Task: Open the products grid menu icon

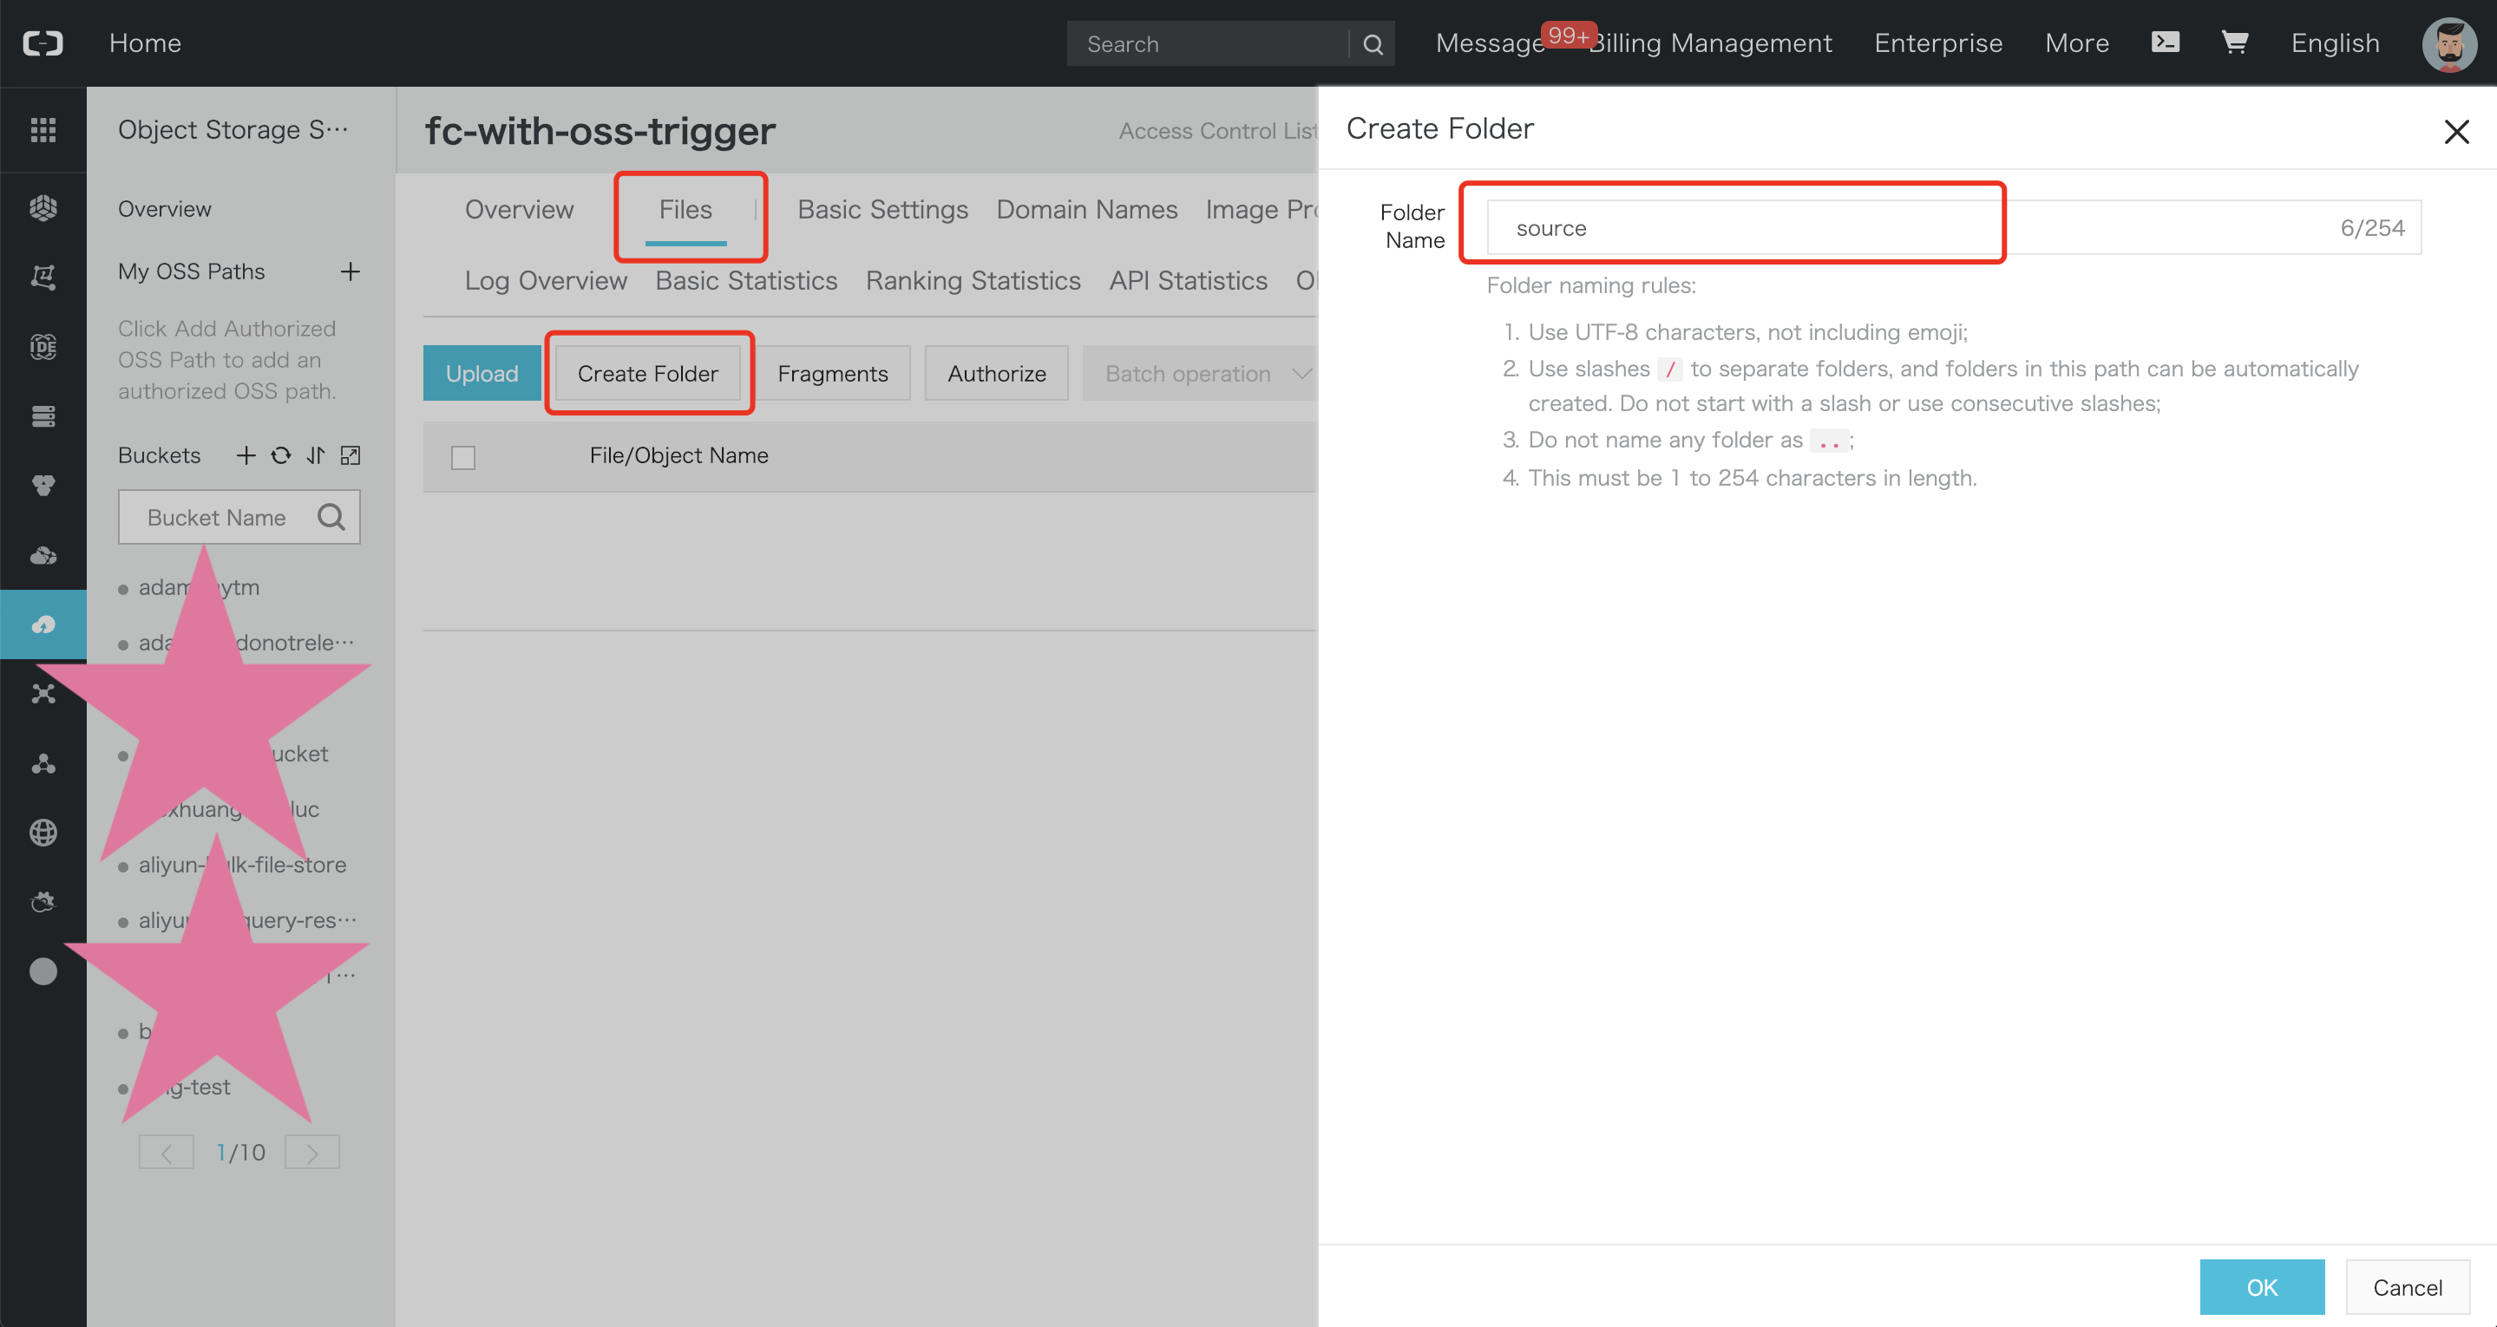Action: click(x=43, y=129)
